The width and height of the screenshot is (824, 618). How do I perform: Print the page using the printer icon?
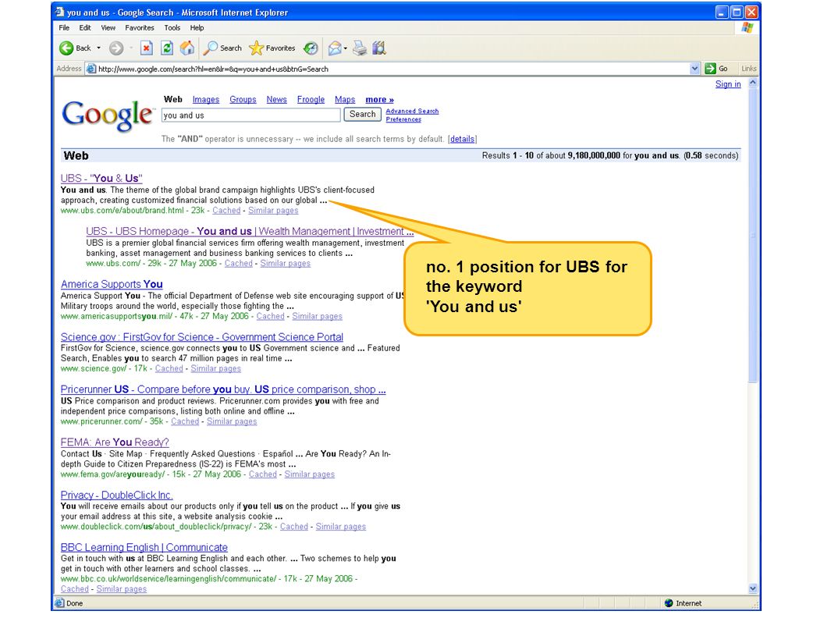(x=360, y=48)
